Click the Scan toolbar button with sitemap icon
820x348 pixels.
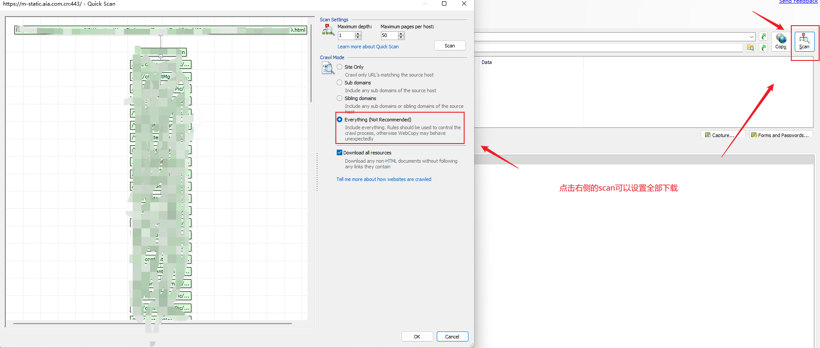point(804,41)
